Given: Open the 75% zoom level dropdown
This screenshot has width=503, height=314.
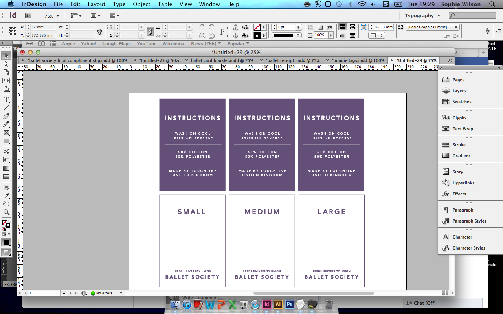Looking at the screenshot, I should pos(58,16).
